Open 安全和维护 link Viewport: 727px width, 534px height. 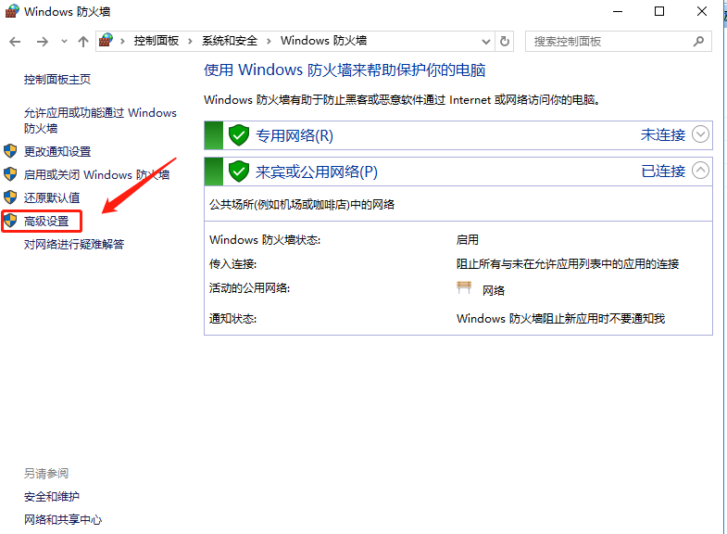pos(52,496)
